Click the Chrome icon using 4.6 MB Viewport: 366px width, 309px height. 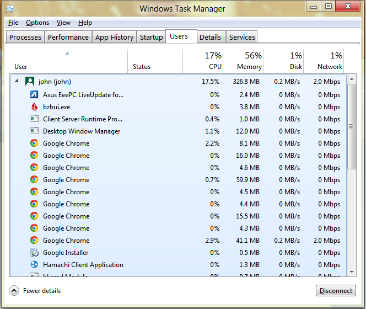point(34,167)
